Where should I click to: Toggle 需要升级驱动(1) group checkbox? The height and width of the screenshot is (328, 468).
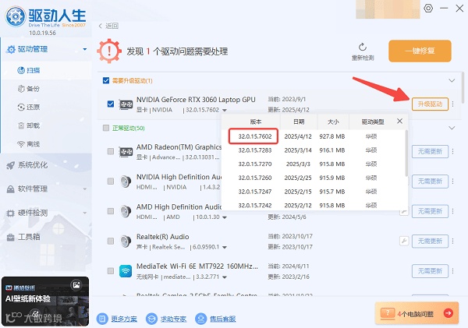click(x=106, y=80)
